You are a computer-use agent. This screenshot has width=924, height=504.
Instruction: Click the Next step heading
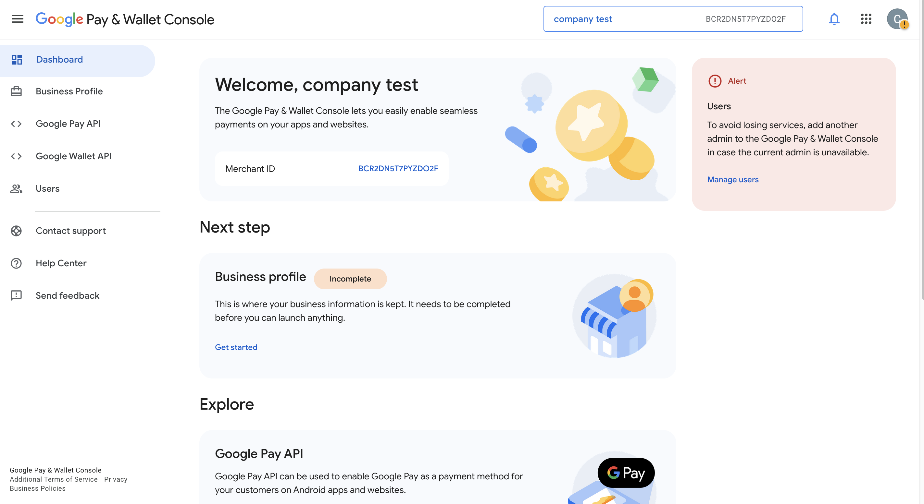click(x=235, y=227)
